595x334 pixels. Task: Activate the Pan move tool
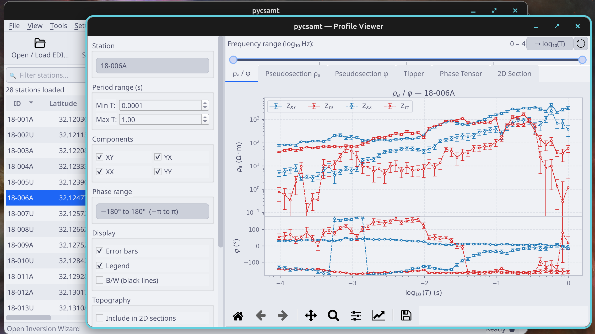point(311,316)
